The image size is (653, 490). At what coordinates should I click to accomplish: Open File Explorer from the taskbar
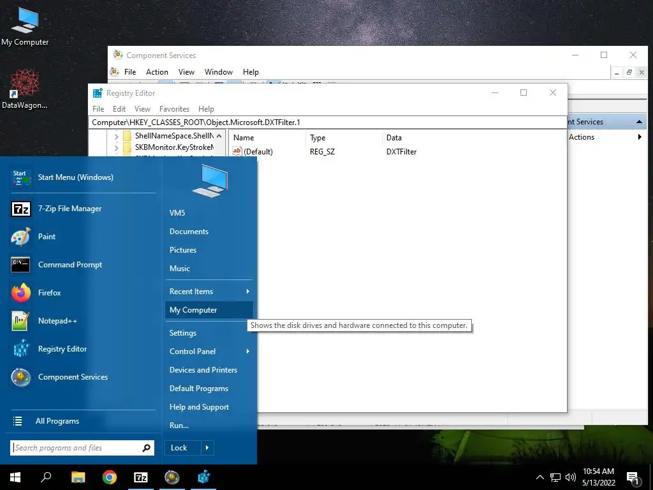pos(78,477)
